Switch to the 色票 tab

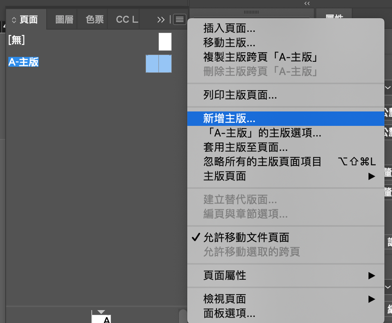click(x=95, y=20)
